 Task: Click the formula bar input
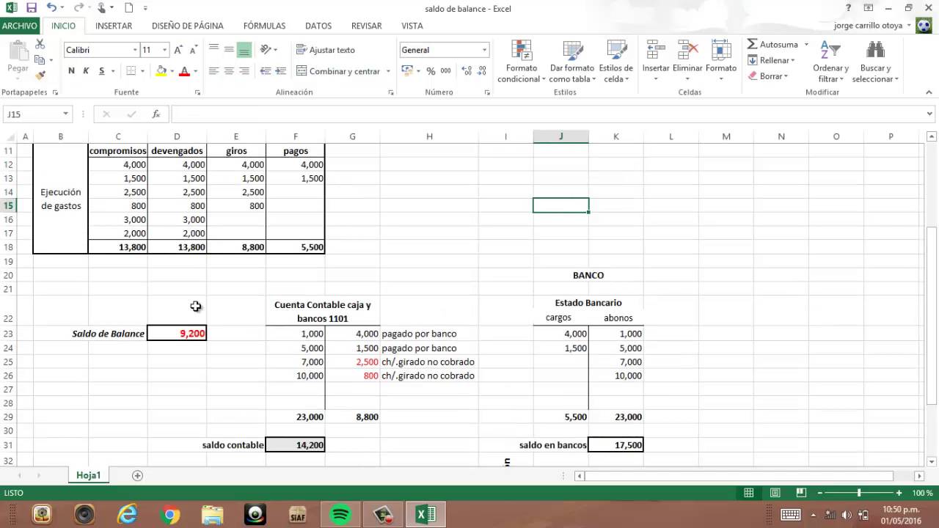547,114
